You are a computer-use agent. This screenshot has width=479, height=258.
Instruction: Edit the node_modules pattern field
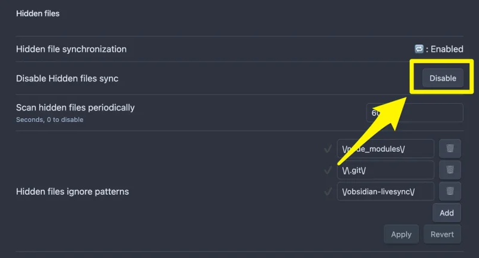pyautogui.click(x=386, y=149)
